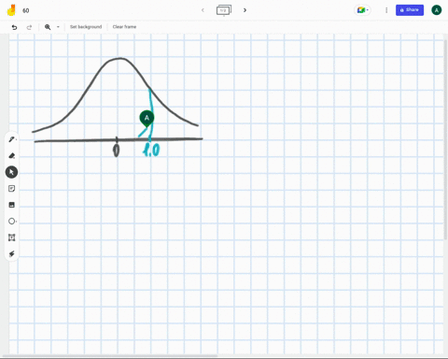
Task: Add a sticky note
Action: 11,189
